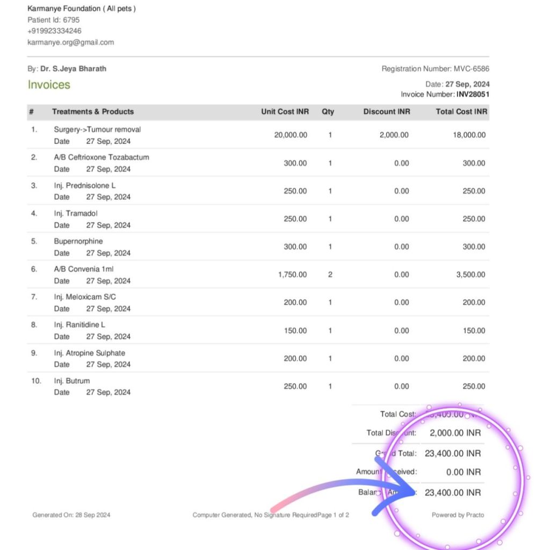Click the Bupernorphine item name
This screenshot has width=550, height=550.
78,241
